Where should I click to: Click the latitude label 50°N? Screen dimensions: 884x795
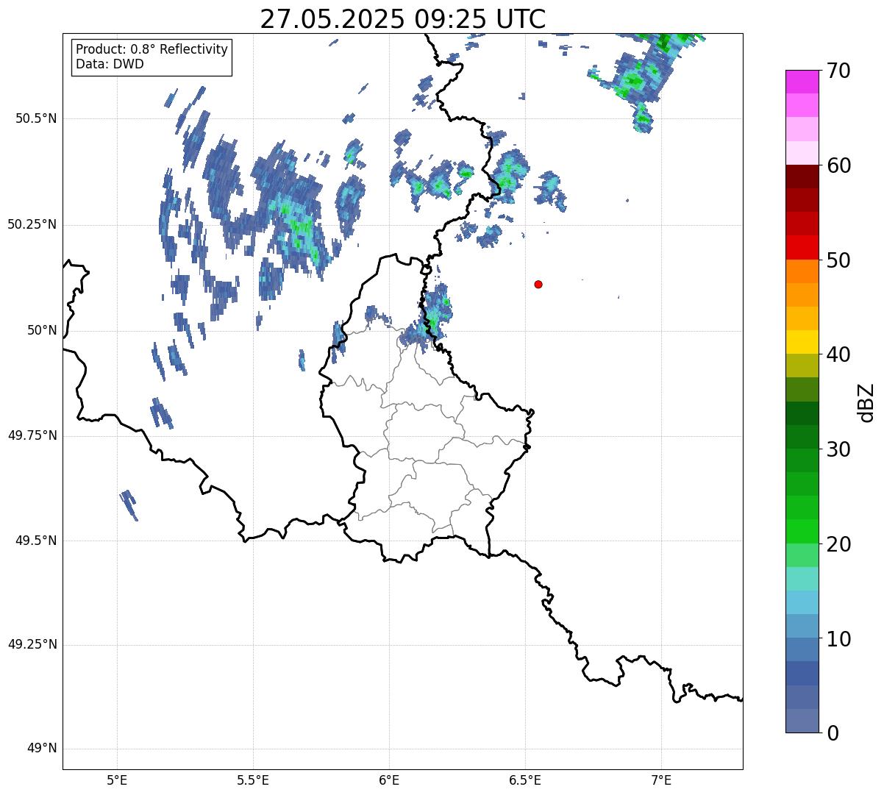coord(42,330)
